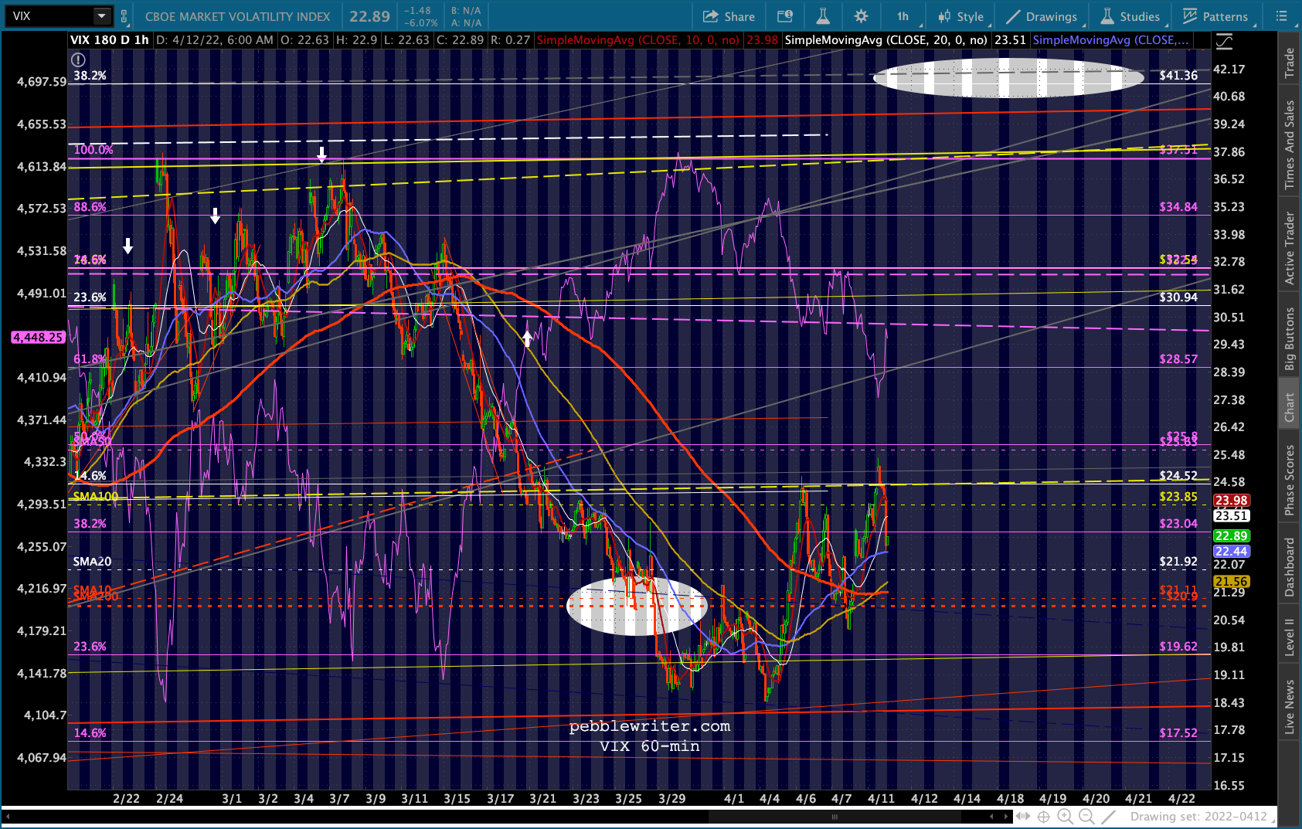1302x829 pixels.
Task: Click the zoom in magnifier icon
Action: tap(1065, 817)
